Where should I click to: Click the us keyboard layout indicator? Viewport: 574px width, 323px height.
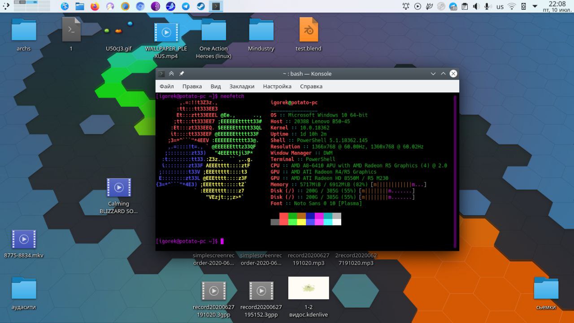coord(500,6)
